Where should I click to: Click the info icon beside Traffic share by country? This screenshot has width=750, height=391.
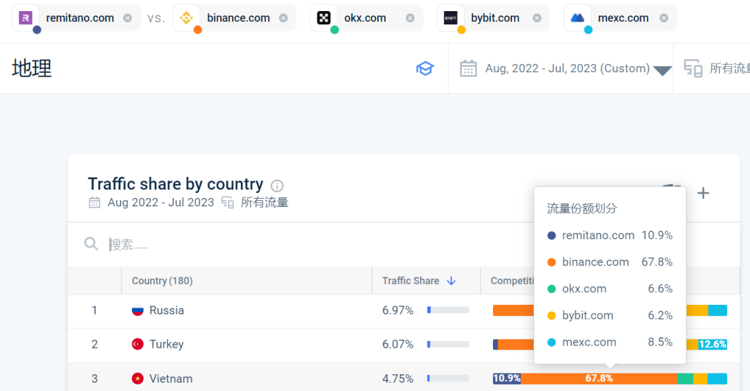[x=277, y=185]
